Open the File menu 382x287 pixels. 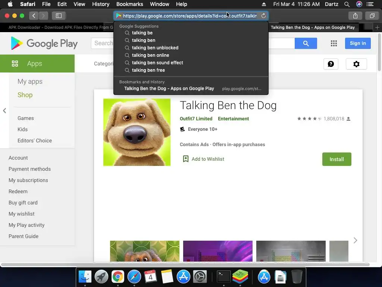(x=46, y=4)
